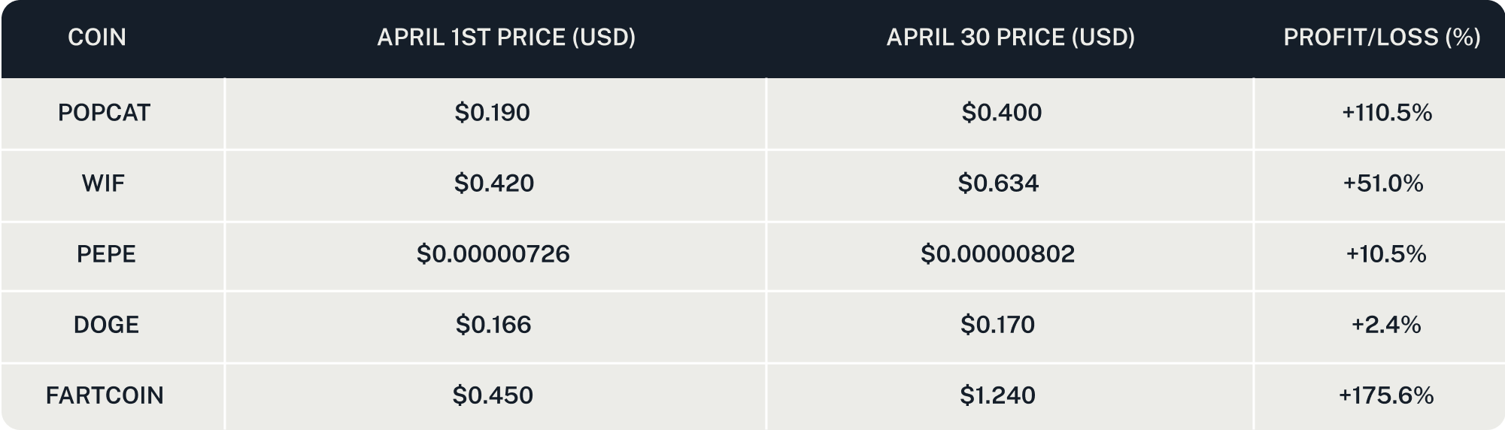Select DOGE's $0.166 April 1st price
This screenshot has height=430, width=1505.
pos(493,325)
